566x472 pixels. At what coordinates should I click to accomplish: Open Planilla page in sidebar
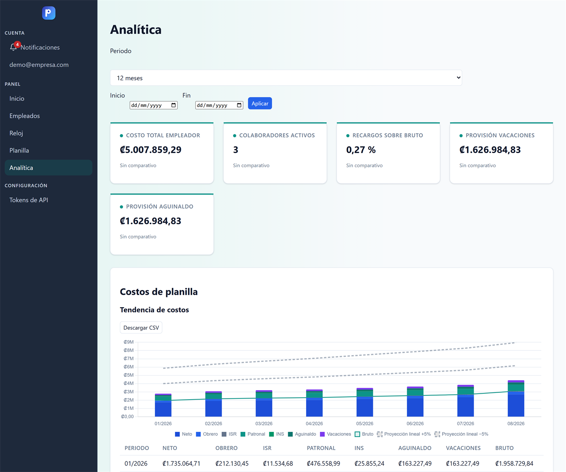coord(49,151)
